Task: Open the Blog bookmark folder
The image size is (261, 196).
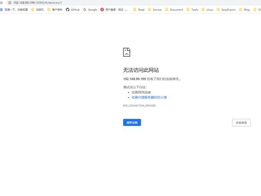Action: pyautogui.click(x=245, y=10)
